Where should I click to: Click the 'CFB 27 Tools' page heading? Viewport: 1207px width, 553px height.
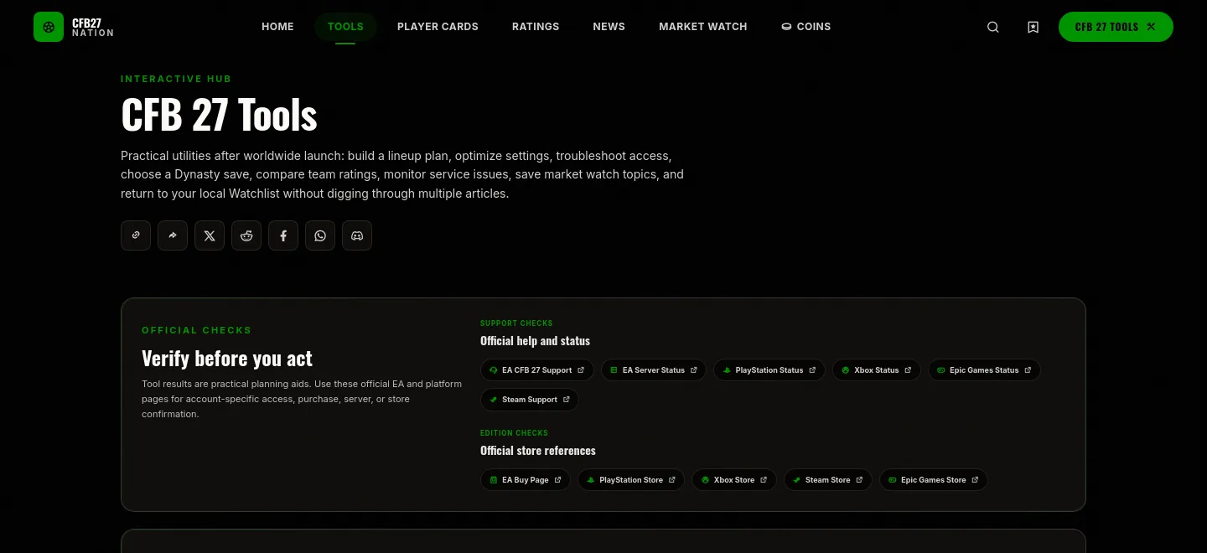(x=219, y=115)
